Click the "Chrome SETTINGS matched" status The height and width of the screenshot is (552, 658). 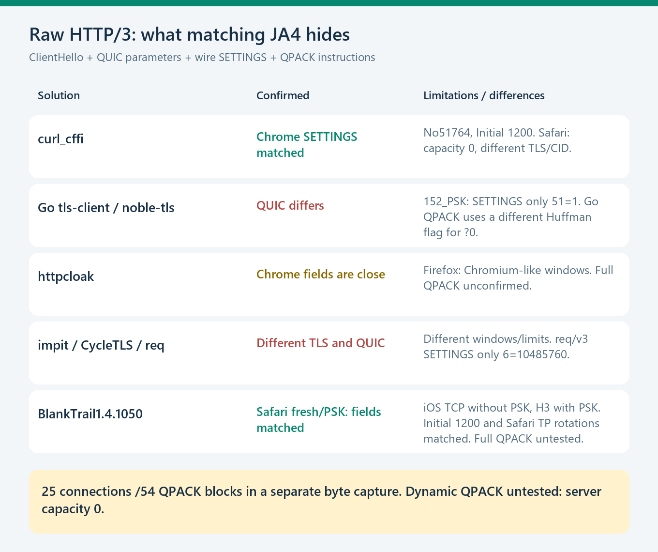(307, 145)
